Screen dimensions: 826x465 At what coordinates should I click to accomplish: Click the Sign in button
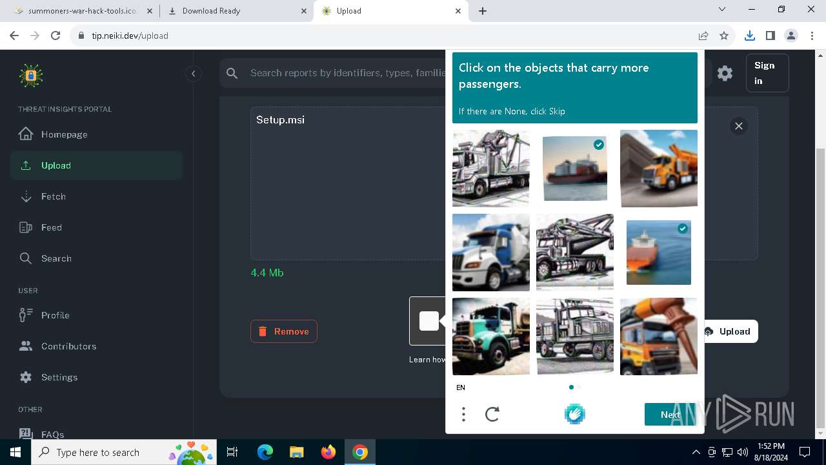click(x=767, y=73)
